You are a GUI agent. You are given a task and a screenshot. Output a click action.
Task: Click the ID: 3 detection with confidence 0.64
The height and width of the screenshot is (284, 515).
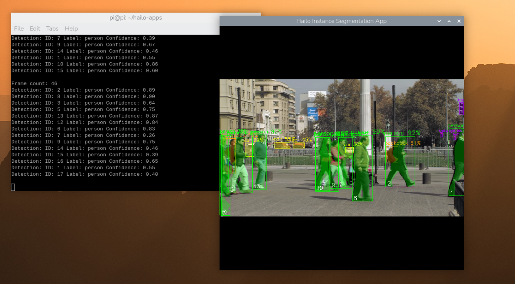pyautogui.click(x=83, y=103)
